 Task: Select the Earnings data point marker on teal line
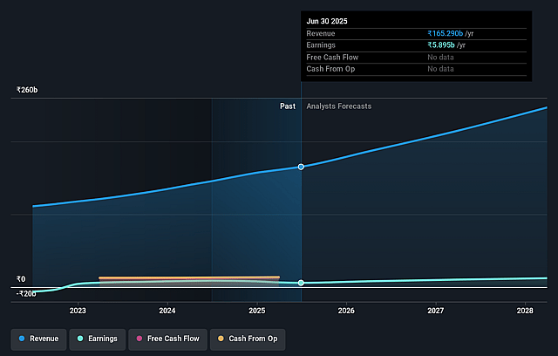pyautogui.click(x=301, y=283)
